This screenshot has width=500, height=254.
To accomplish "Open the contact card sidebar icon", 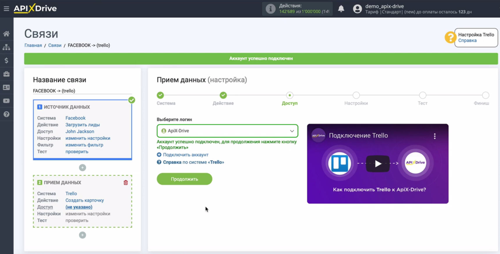I will pyautogui.click(x=6, y=87).
